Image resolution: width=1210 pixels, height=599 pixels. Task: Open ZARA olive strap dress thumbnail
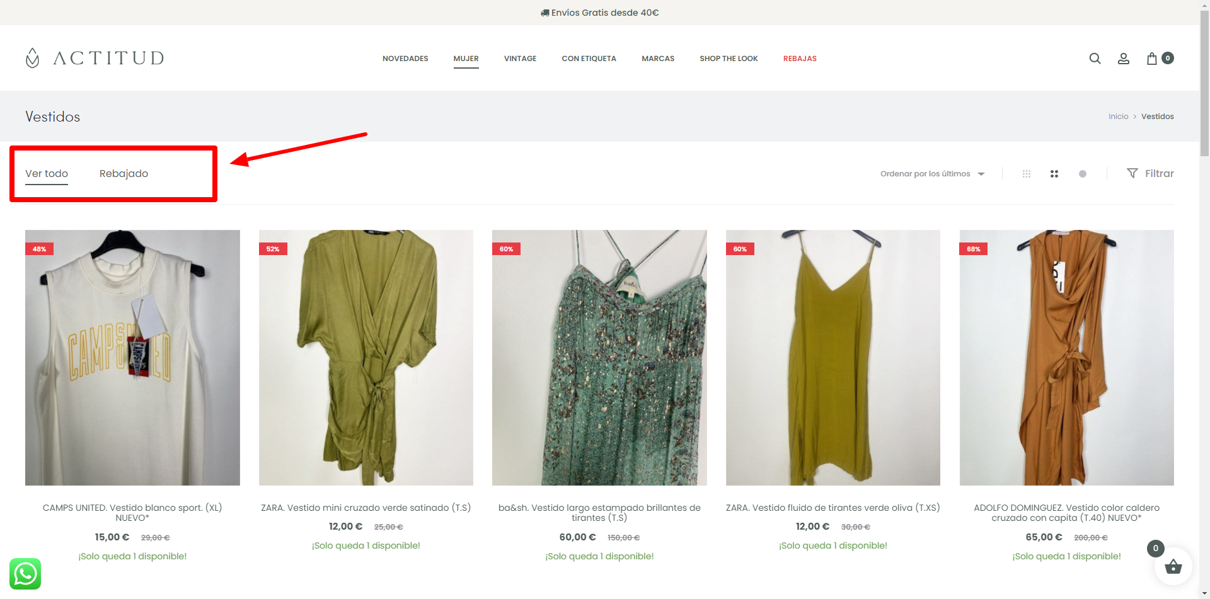833,358
